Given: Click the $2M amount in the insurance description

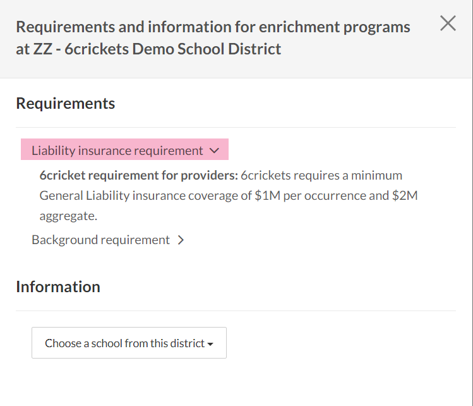Looking at the screenshot, I should pyautogui.click(x=405, y=195).
